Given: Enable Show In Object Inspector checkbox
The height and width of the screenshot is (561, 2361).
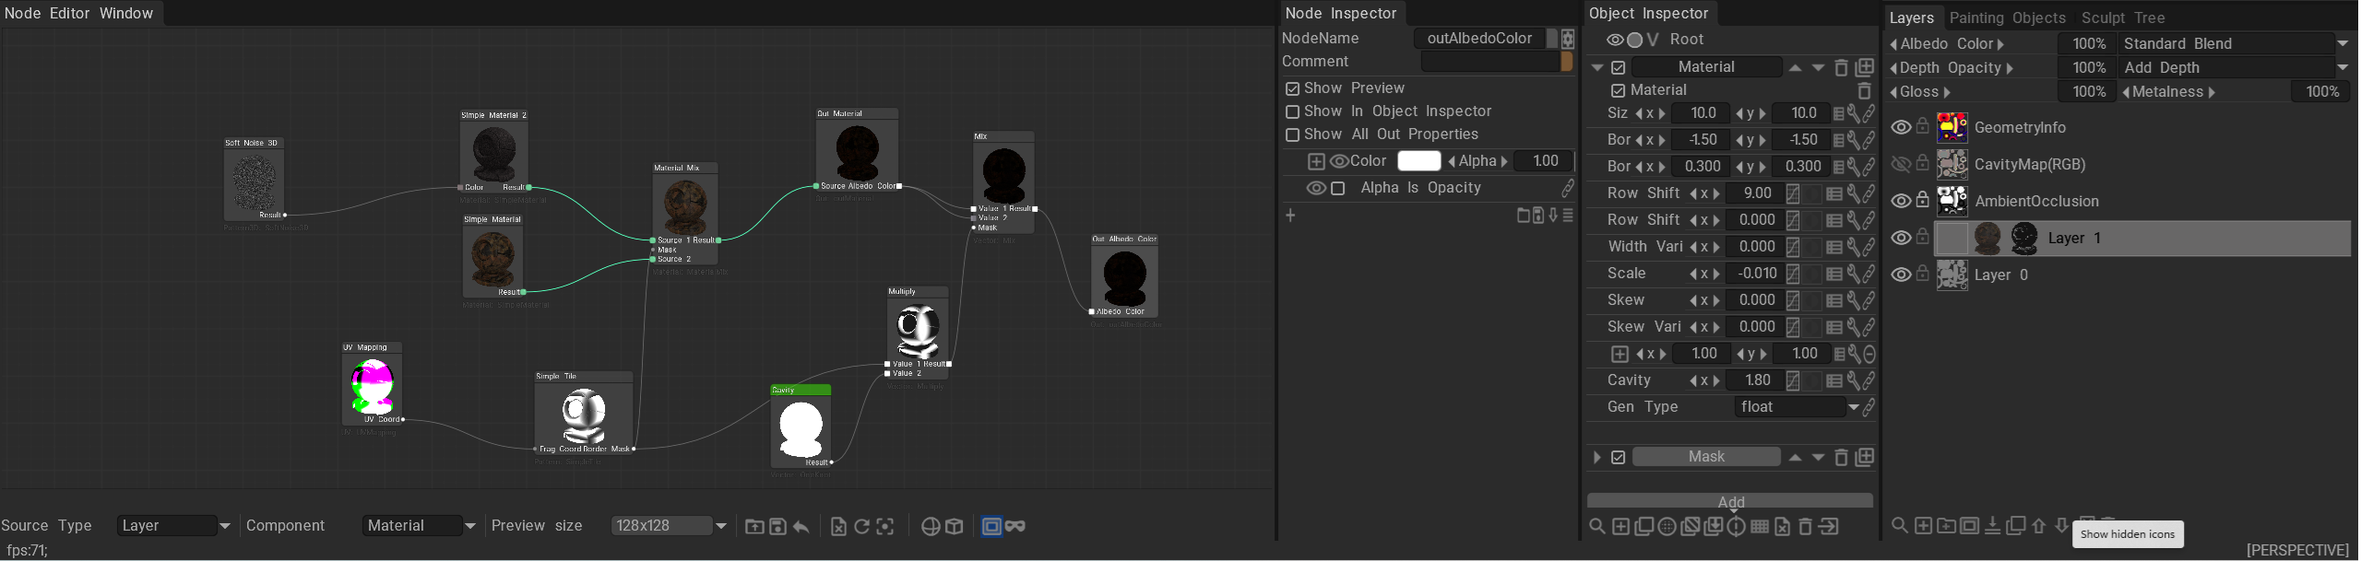Looking at the screenshot, I should [1293, 111].
